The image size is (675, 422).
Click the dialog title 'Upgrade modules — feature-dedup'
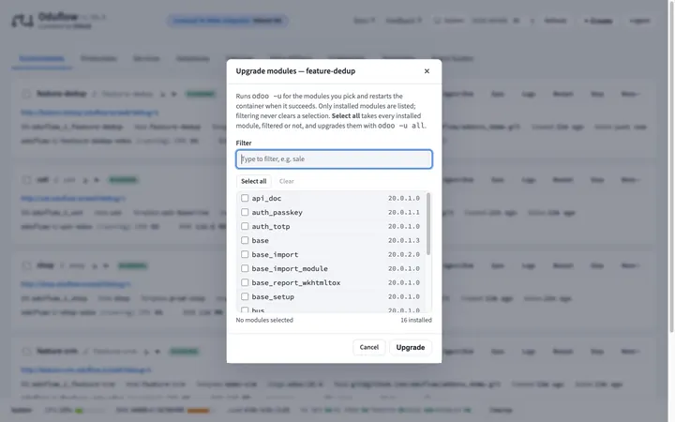pos(295,71)
